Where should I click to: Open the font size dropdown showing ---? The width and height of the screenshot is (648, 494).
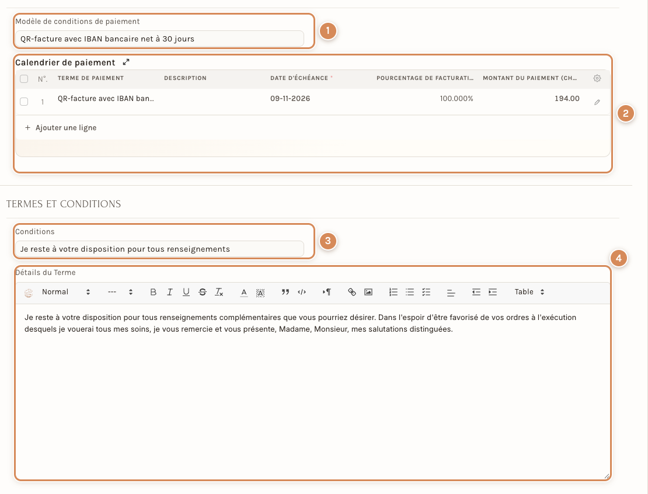coord(120,292)
